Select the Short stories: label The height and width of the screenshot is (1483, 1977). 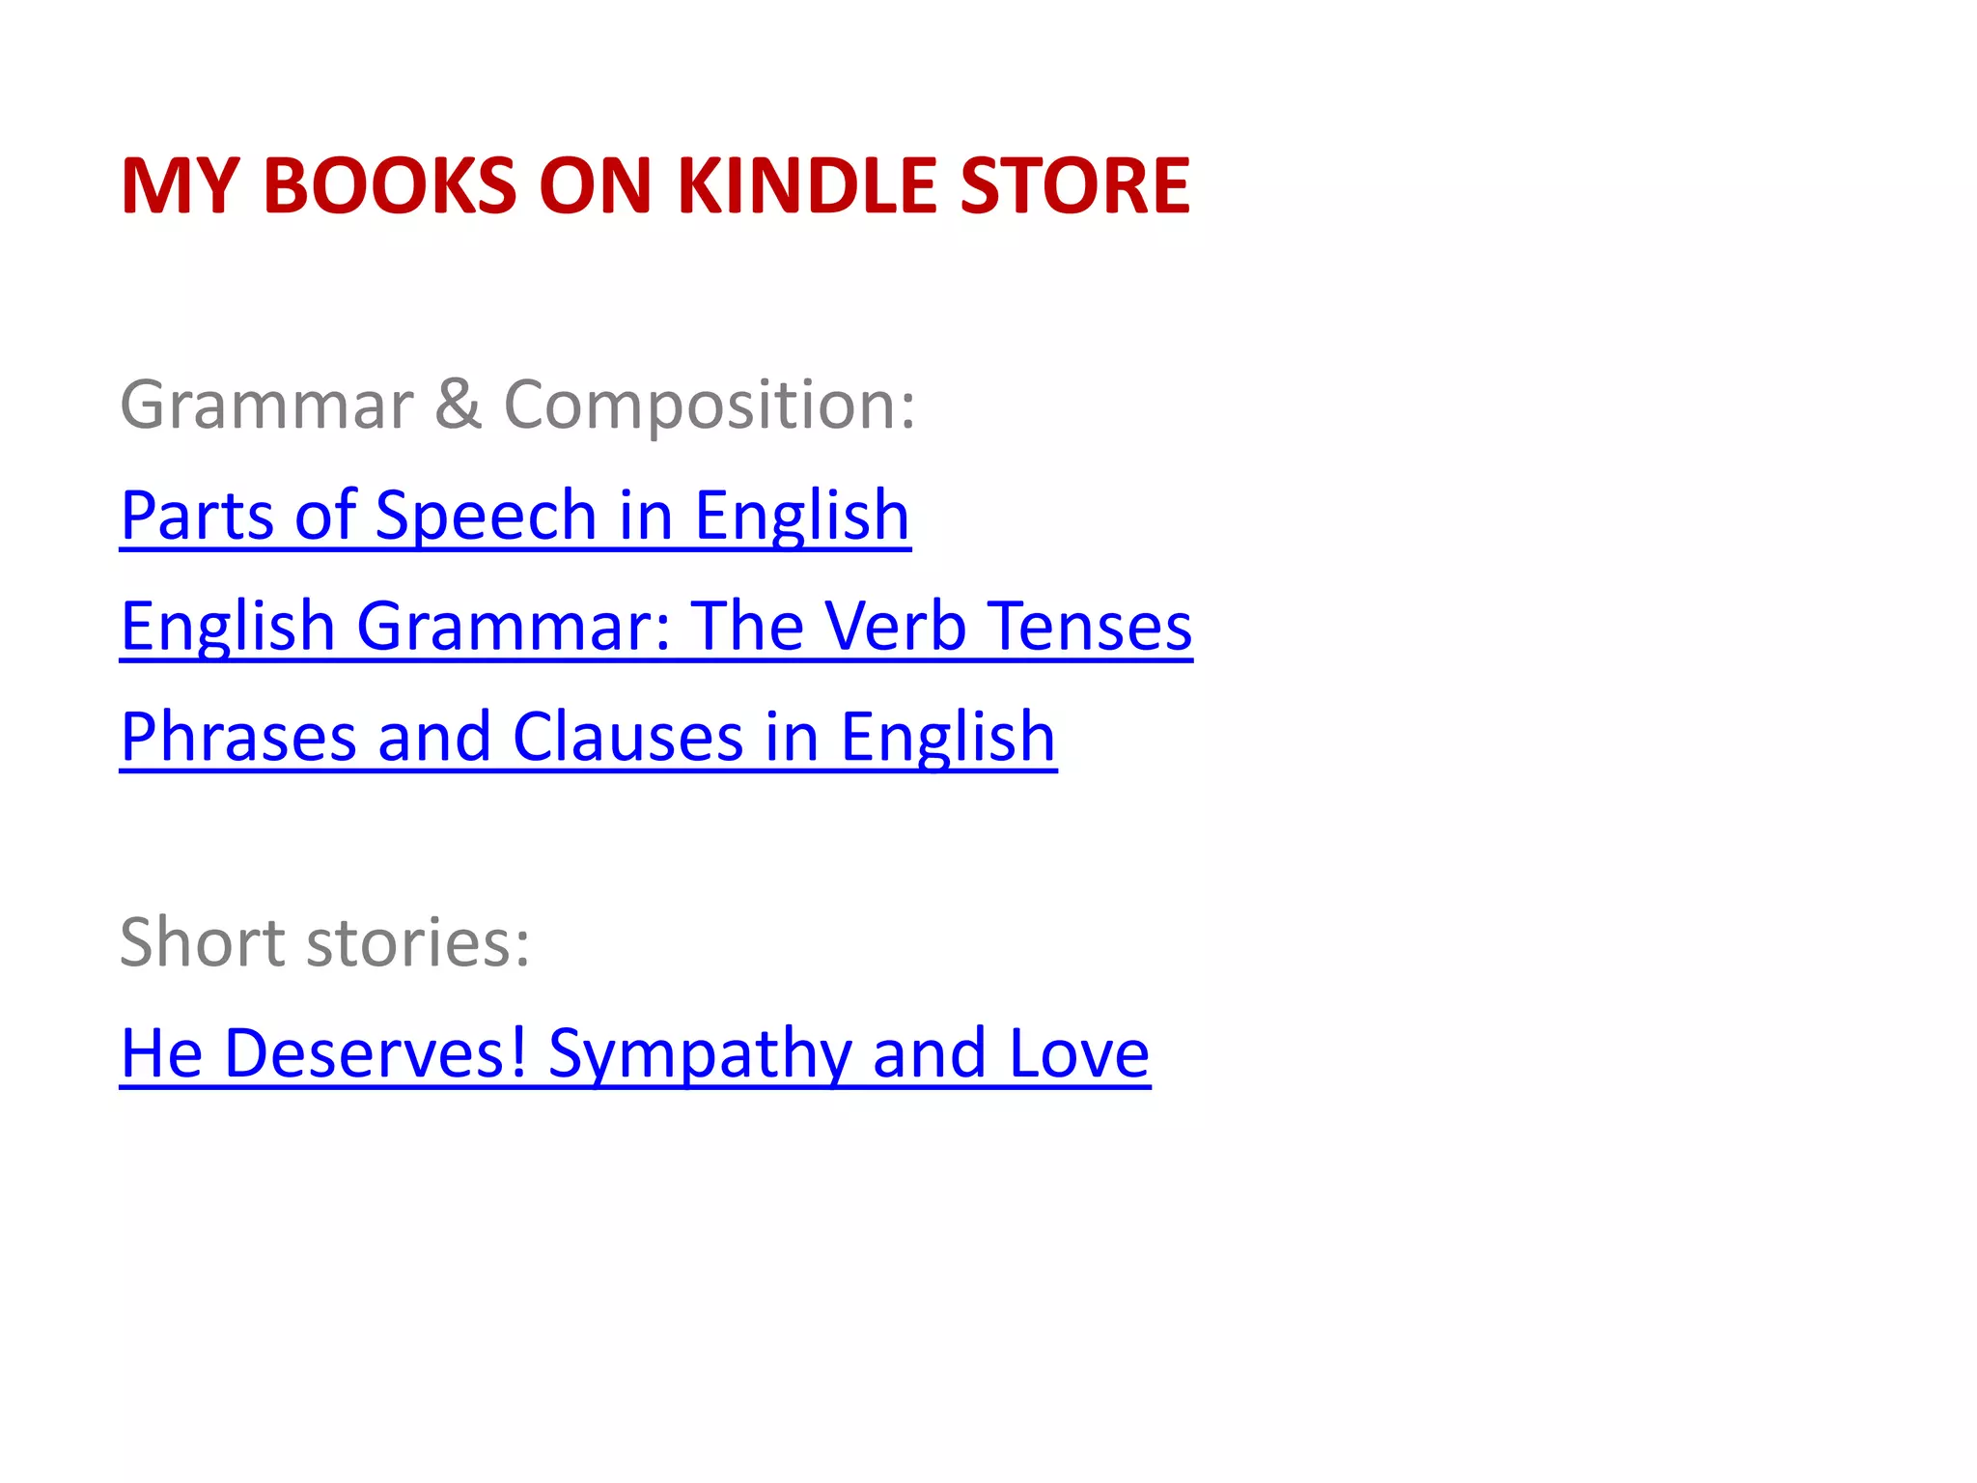324,942
